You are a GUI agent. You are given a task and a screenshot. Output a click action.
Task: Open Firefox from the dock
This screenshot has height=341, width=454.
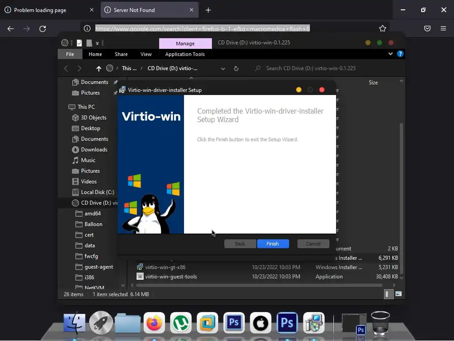coord(154,323)
